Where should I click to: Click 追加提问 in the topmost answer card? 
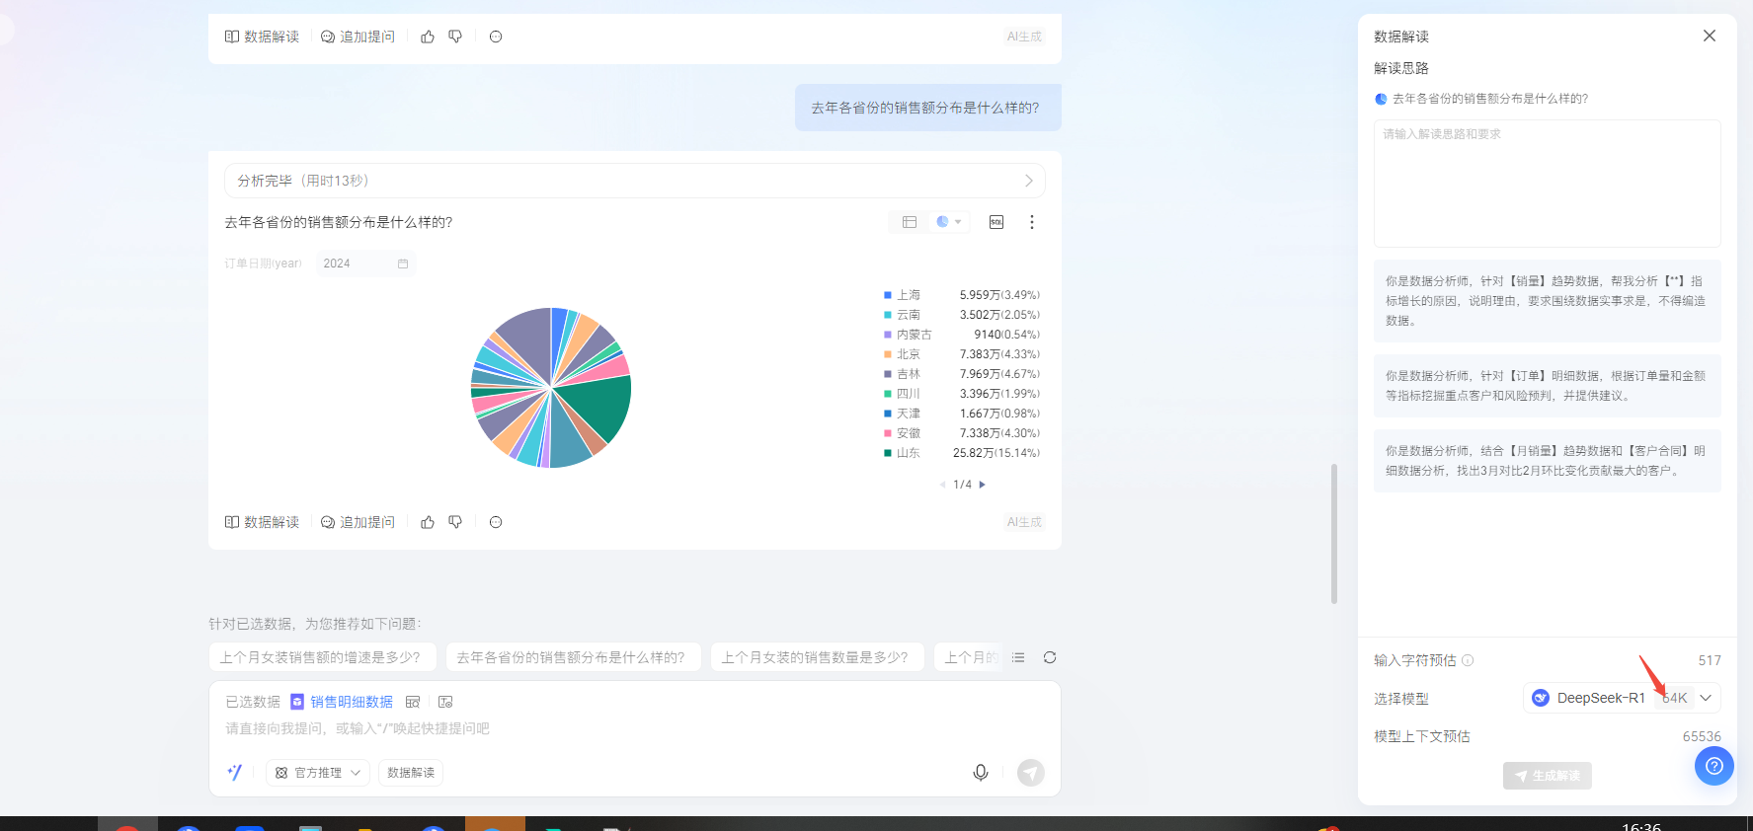(358, 37)
